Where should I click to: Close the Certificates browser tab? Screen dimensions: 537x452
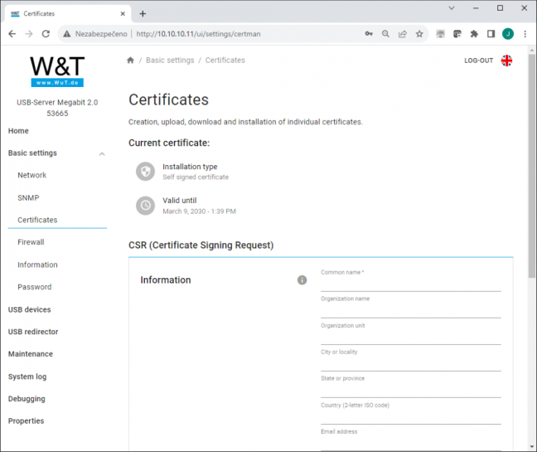123,14
